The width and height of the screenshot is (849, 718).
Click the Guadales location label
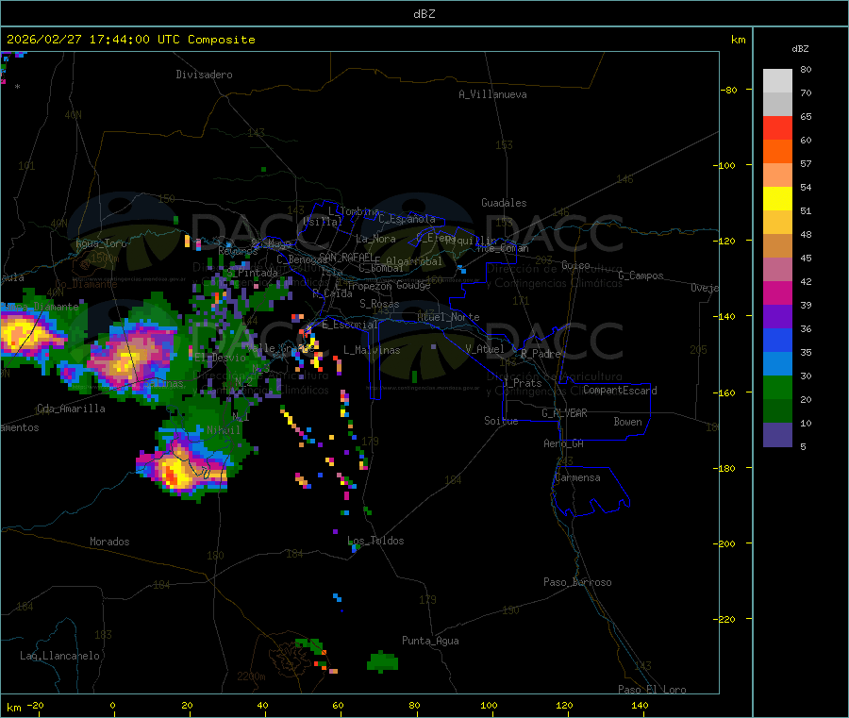504,203
